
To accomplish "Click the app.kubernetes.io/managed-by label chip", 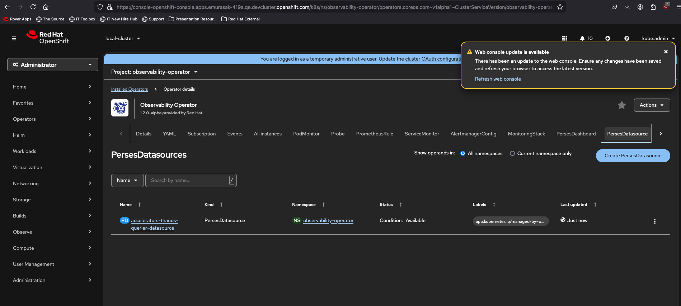I will 511,221.
